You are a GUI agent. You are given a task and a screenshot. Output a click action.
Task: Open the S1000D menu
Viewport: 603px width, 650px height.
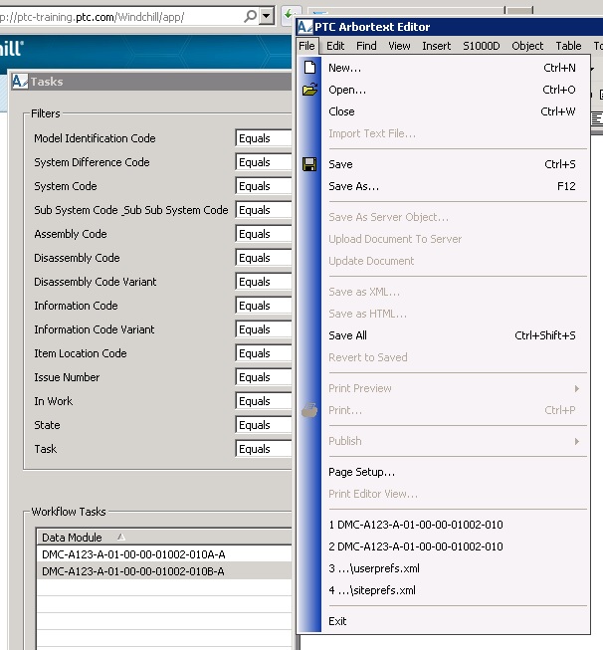pyautogui.click(x=481, y=46)
